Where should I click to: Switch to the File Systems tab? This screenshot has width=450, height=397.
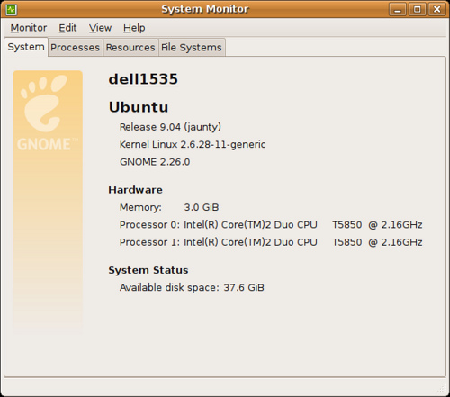pyautogui.click(x=192, y=48)
